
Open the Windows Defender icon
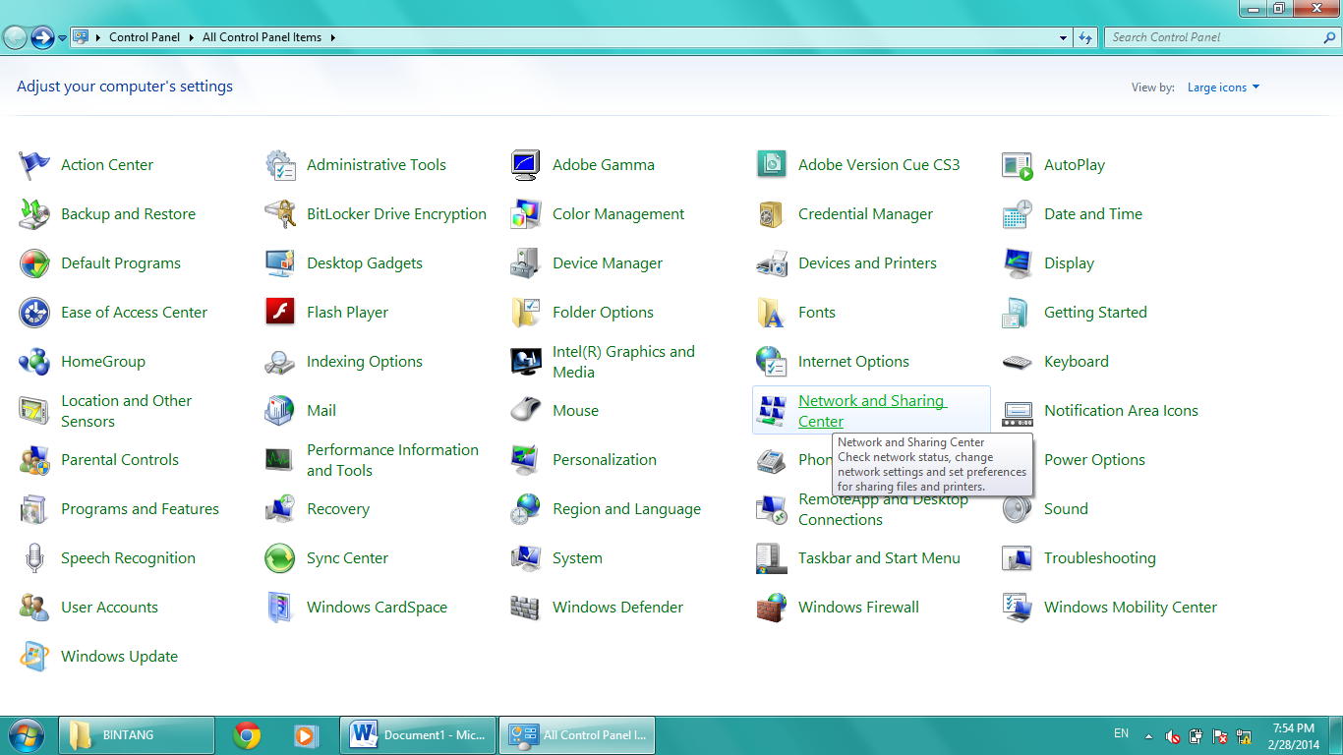point(526,608)
